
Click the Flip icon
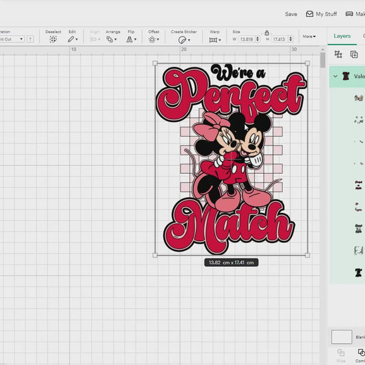point(129,39)
